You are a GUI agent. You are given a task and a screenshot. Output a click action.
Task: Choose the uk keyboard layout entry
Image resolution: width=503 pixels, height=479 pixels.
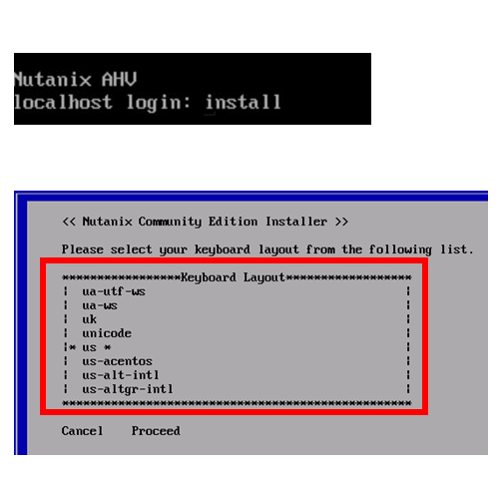(x=89, y=319)
